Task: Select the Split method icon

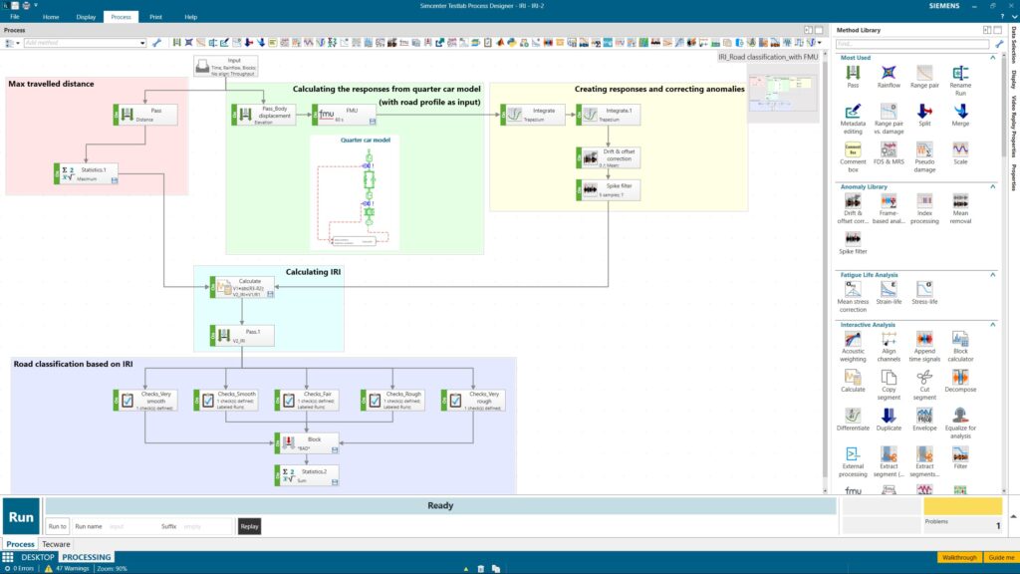Action: click(x=924, y=111)
